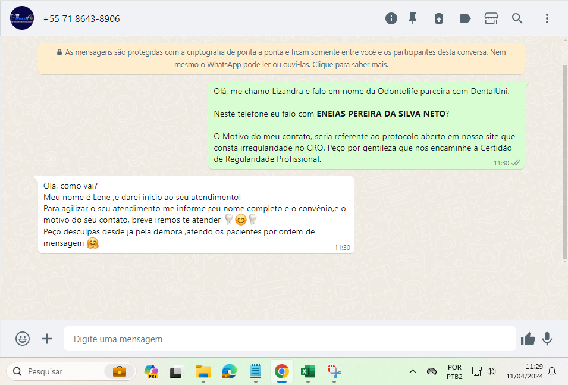Open Snipping Tool from the taskbar
The image size is (568, 385).
point(334,371)
